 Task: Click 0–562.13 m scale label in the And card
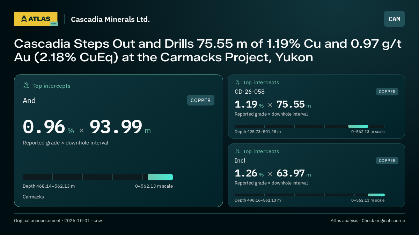point(154,186)
